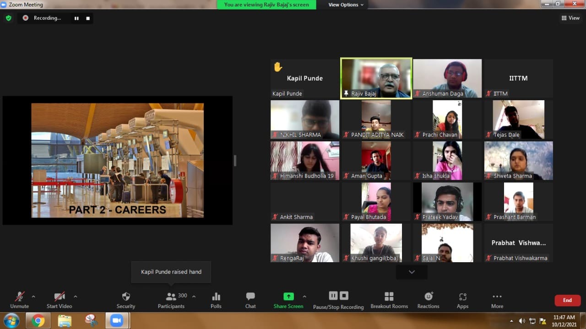The image size is (586, 329).
Task: Click the View layout button
Action: click(570, 18)
